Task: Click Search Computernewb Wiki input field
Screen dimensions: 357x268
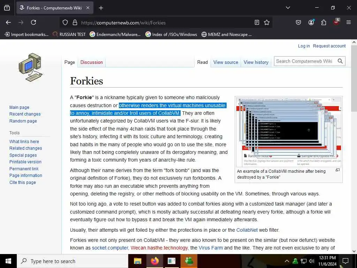Action: tap(305, 61)
